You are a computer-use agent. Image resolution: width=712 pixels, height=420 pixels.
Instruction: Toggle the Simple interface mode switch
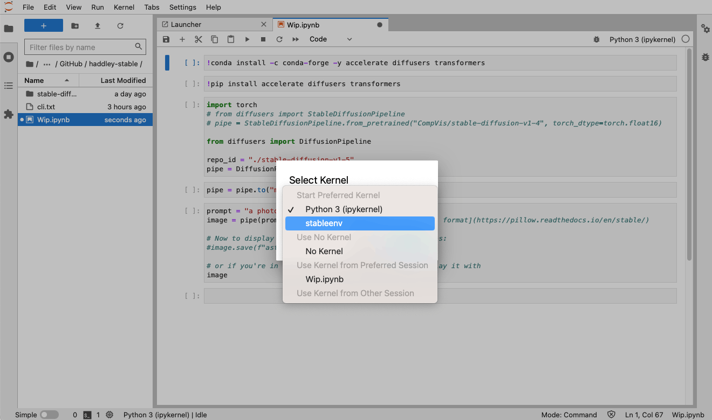(x=49, y=415)
